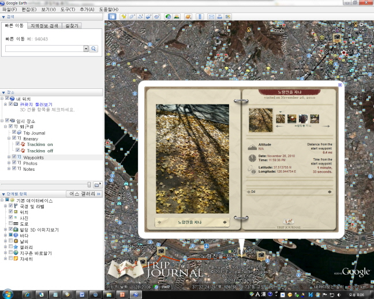This screenshot has height=299, width=374.
Task: Select the Ruler tool
Action: pyautogui.click(x=200, y=17)
